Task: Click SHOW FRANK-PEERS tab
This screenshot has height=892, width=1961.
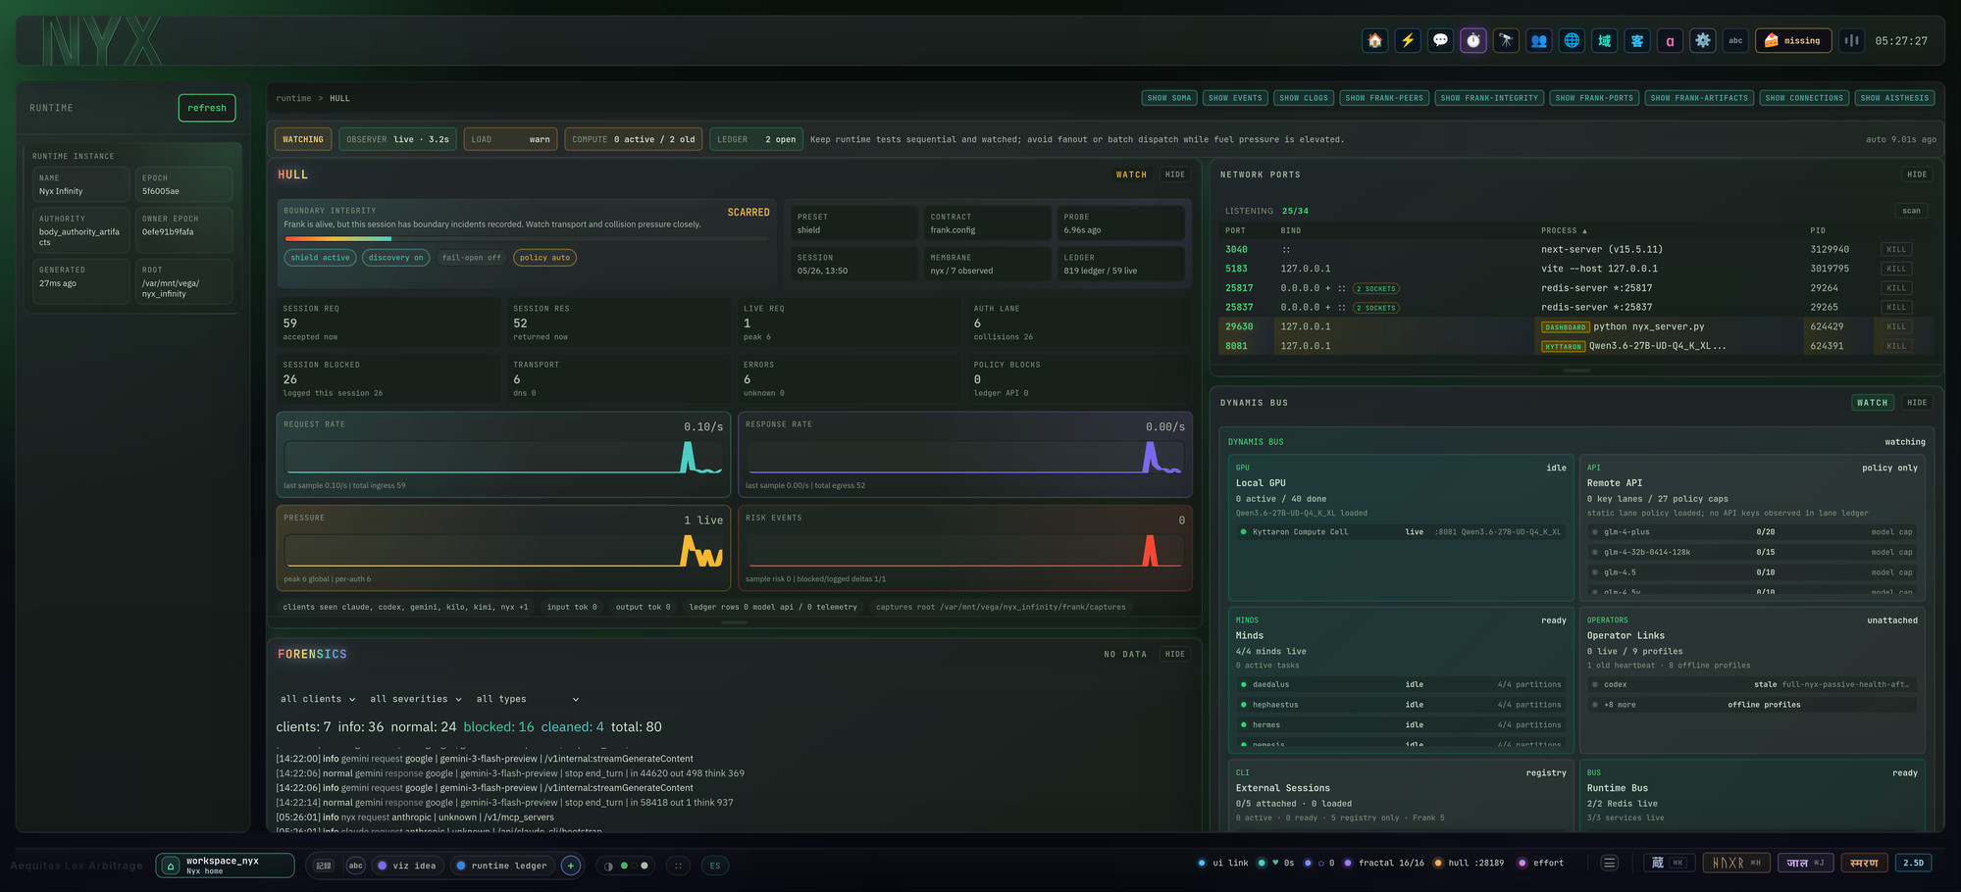Action: pyautogui.click(x=1384, y=98)
